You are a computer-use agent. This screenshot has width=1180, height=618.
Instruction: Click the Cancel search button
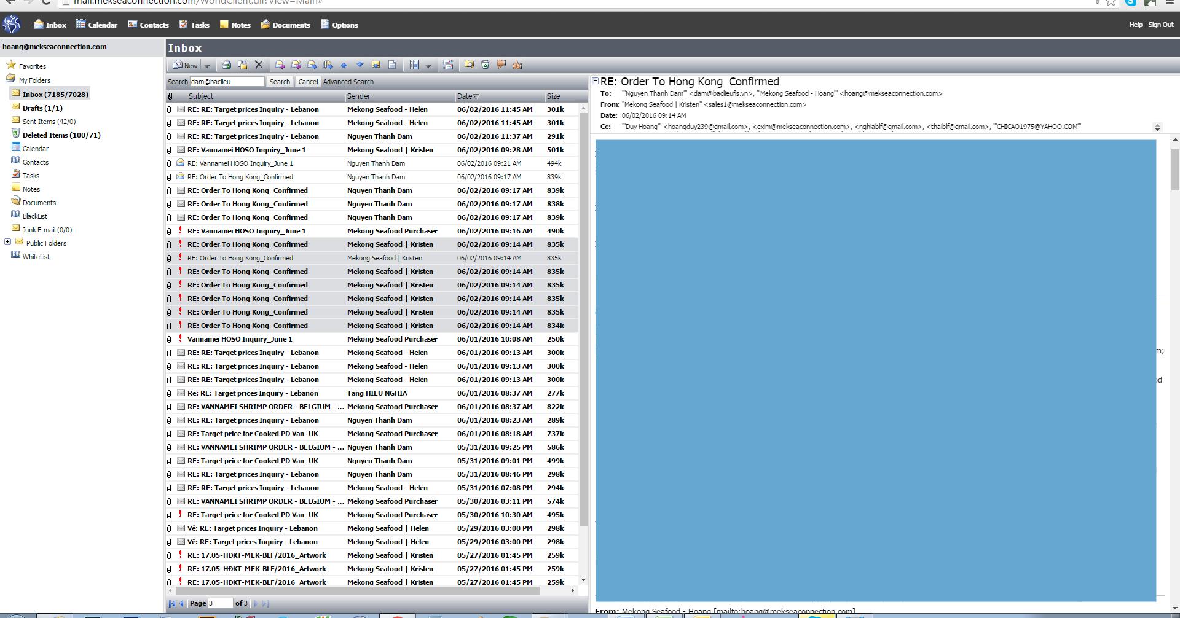point(308,82)
